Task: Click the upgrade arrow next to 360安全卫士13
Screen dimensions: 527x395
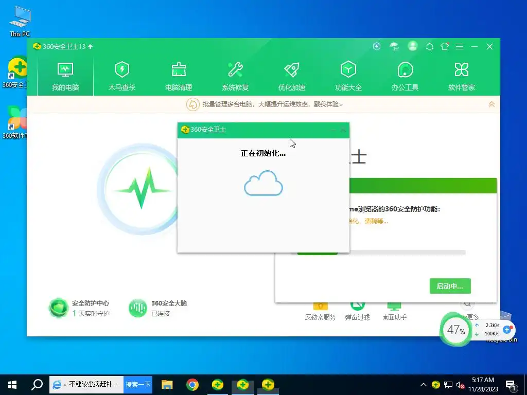Action: coord(90,47)
